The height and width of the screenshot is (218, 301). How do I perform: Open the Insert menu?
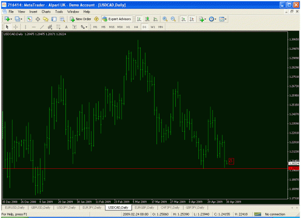tap(33, 12)
